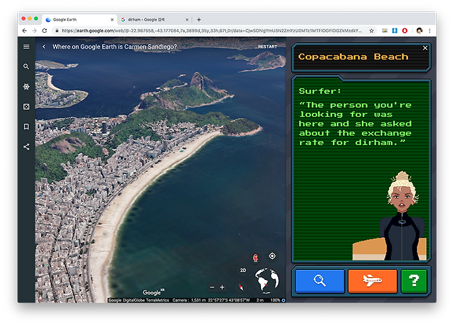Click the 100% loading indicator in status bar
Viewport: 454px width, 326px height.
pyautogui.click(x=278, y=300)
